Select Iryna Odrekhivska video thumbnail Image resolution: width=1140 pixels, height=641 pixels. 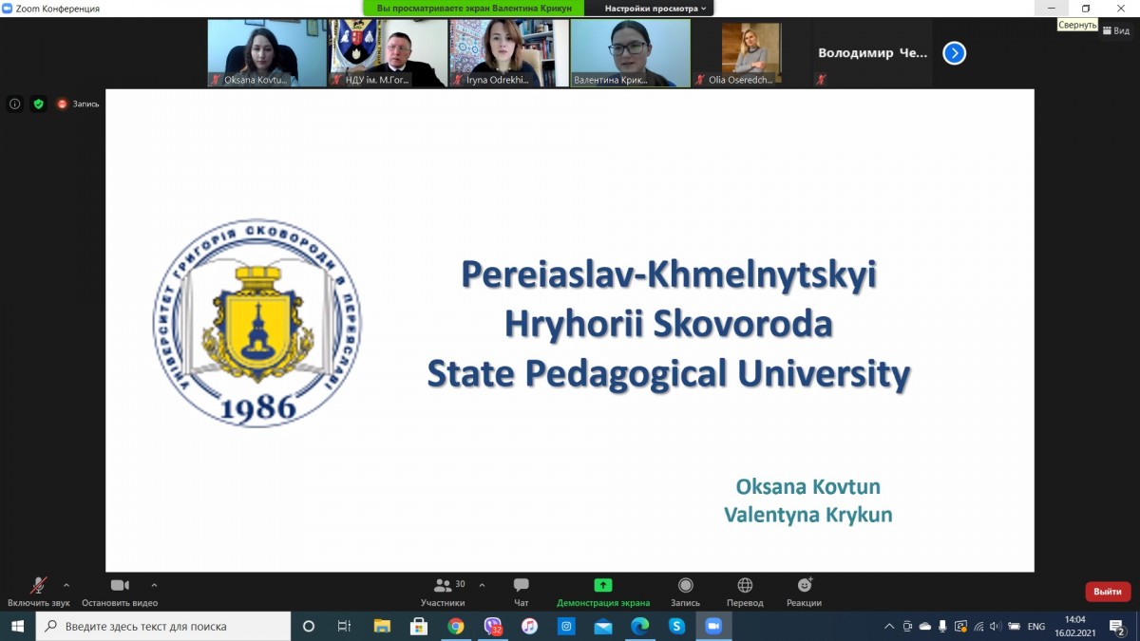[509, 53]
